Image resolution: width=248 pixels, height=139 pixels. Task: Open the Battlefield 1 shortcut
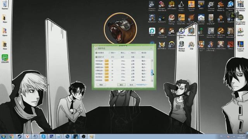pos(152,19)
